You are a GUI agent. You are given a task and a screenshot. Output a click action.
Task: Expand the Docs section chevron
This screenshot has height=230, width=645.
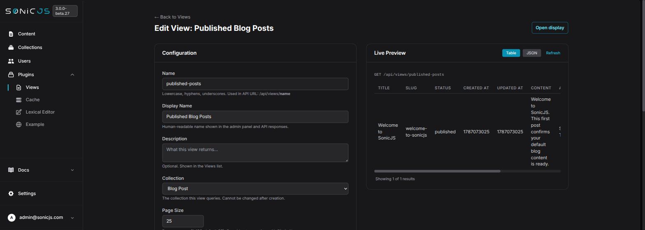click(72, 170)
